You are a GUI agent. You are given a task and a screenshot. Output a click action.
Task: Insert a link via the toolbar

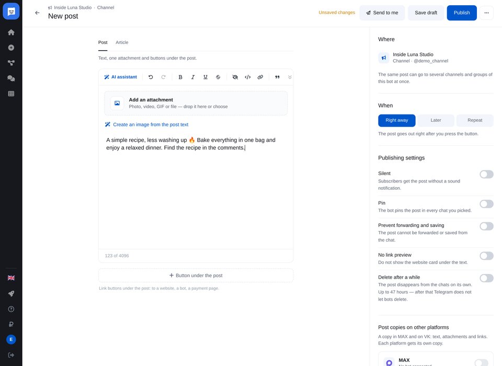[x=260, y=77]
